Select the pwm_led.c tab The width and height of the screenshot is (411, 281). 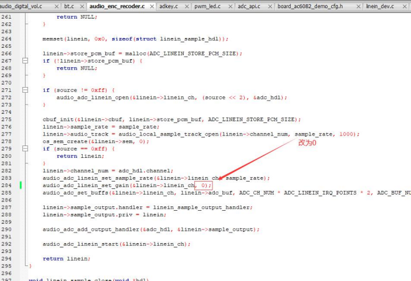pos(207,6)
